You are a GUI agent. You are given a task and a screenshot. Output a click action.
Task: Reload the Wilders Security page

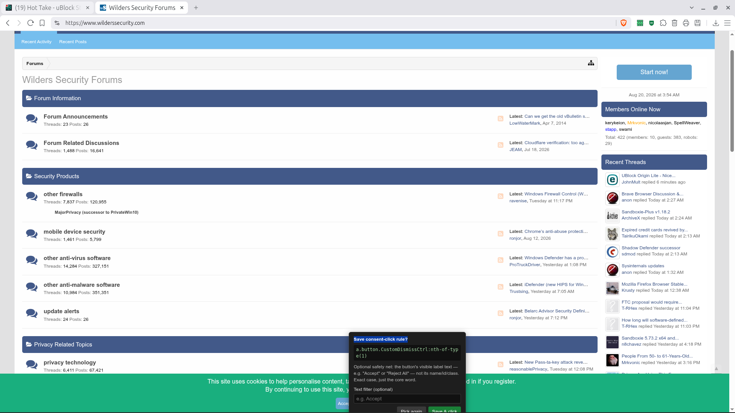point(31,23)
